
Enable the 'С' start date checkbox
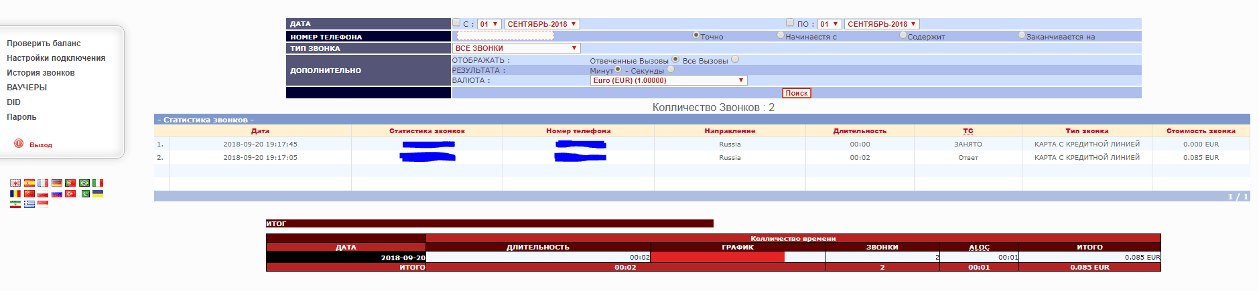pos(456,23)
